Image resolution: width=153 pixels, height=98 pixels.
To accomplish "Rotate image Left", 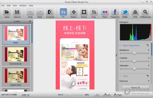I will (x=107, y=95).
